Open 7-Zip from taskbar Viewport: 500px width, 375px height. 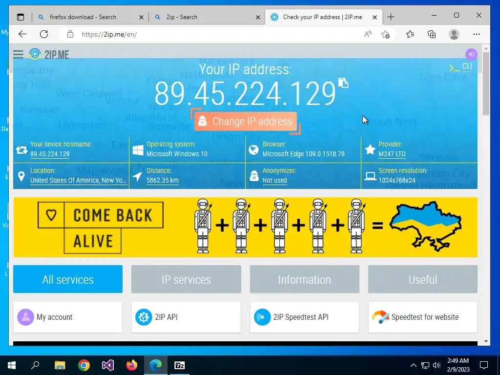(x=180, y=365)
